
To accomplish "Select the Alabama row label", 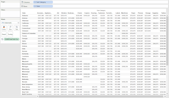I will tap(25, 16).
